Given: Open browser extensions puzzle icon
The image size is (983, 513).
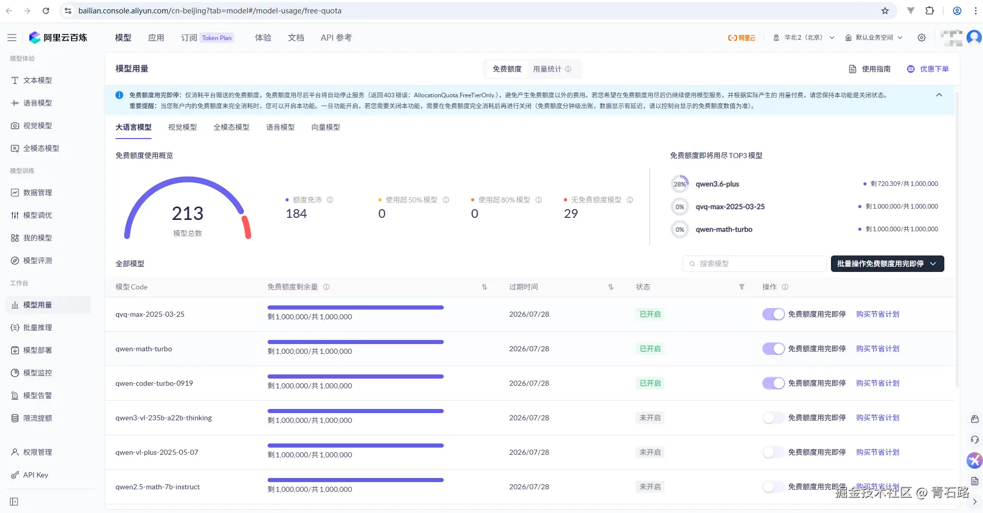Looking at the screenshot, I should (x=930, y=11).
